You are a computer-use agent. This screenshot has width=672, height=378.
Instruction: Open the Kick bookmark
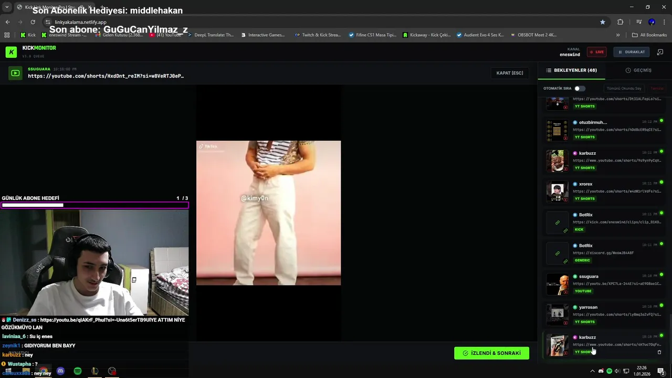pyautogui.click(x=28, y=35)
